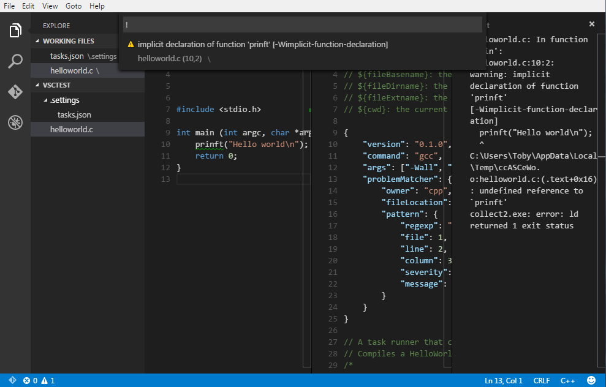Change the CRLF line ending setting

[542, 380]
